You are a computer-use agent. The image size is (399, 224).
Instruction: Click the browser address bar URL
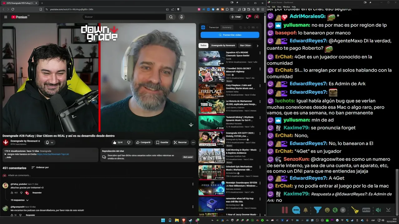71,9
